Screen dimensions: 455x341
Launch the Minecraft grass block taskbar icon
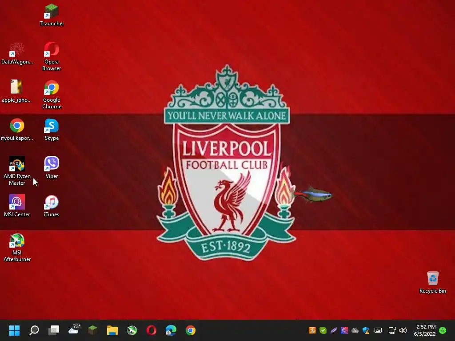click(92, 330)
